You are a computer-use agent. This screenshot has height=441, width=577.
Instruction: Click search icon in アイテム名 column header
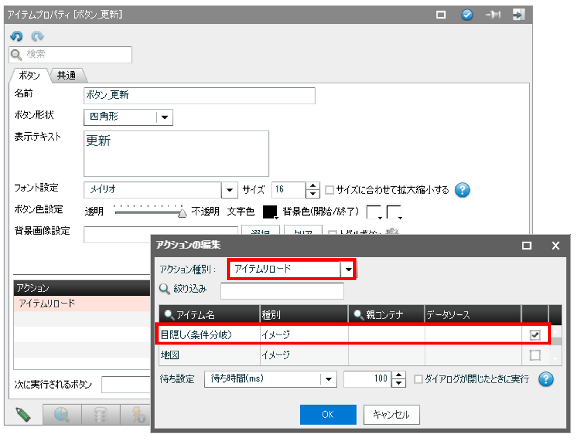tap(169, 314)
